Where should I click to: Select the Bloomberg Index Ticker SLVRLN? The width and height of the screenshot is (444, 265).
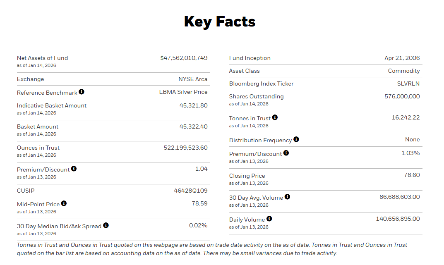[x=408, y=84]
